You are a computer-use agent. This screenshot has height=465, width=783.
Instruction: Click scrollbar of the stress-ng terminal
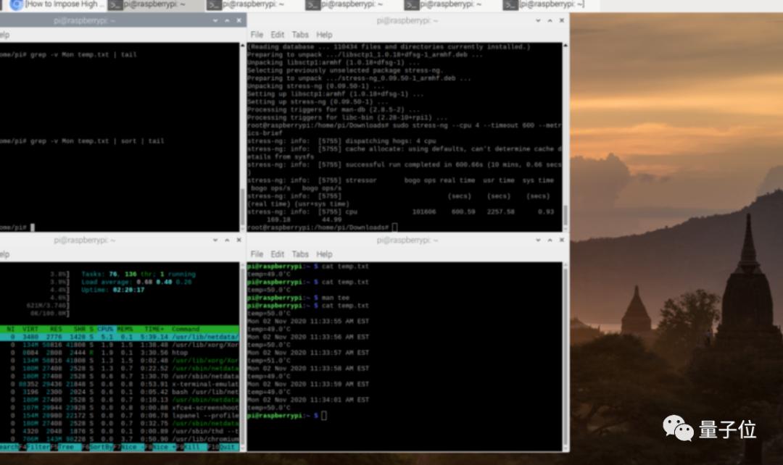(565, 214)
